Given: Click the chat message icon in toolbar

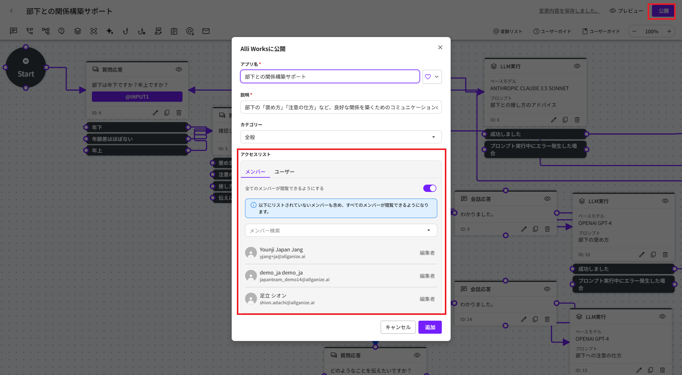Looking at the screenshot, I should pos(13,31).
